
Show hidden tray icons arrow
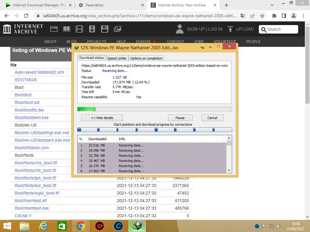[x=249, y=226]
